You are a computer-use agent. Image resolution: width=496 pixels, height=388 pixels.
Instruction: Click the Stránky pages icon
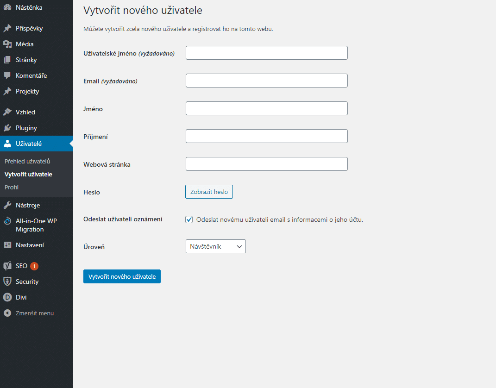[x=7, y=60]
